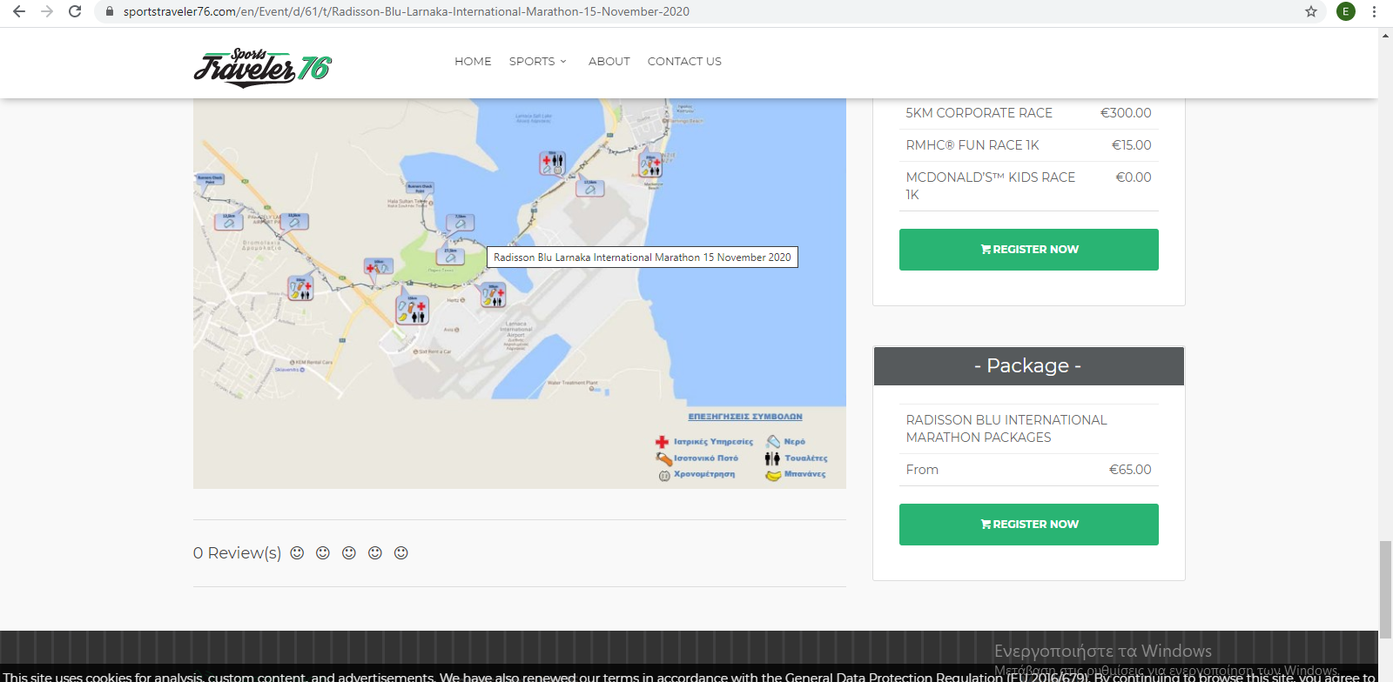This screenshot has height=682, width=1393.
Task: Click the map legend toilets icon
Action: pos(772,458)
